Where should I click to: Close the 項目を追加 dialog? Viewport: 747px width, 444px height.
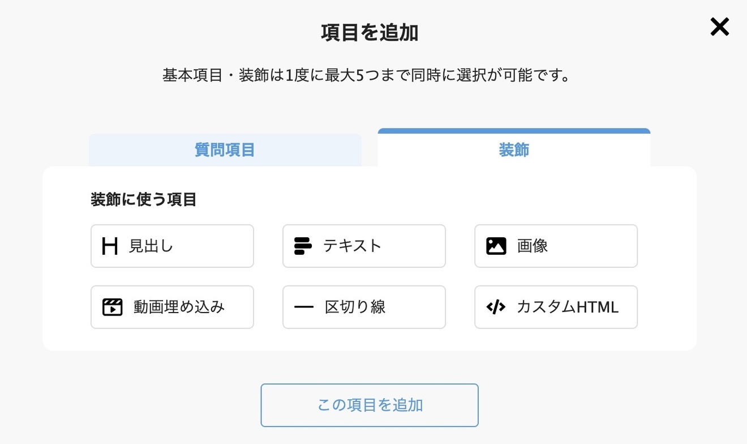click(x=719, y=27)
